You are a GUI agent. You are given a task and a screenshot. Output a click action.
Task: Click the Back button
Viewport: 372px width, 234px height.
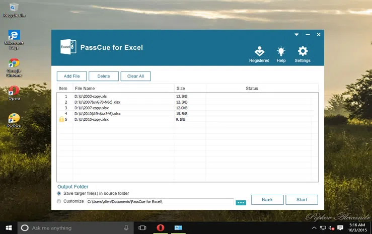[267, 200]
